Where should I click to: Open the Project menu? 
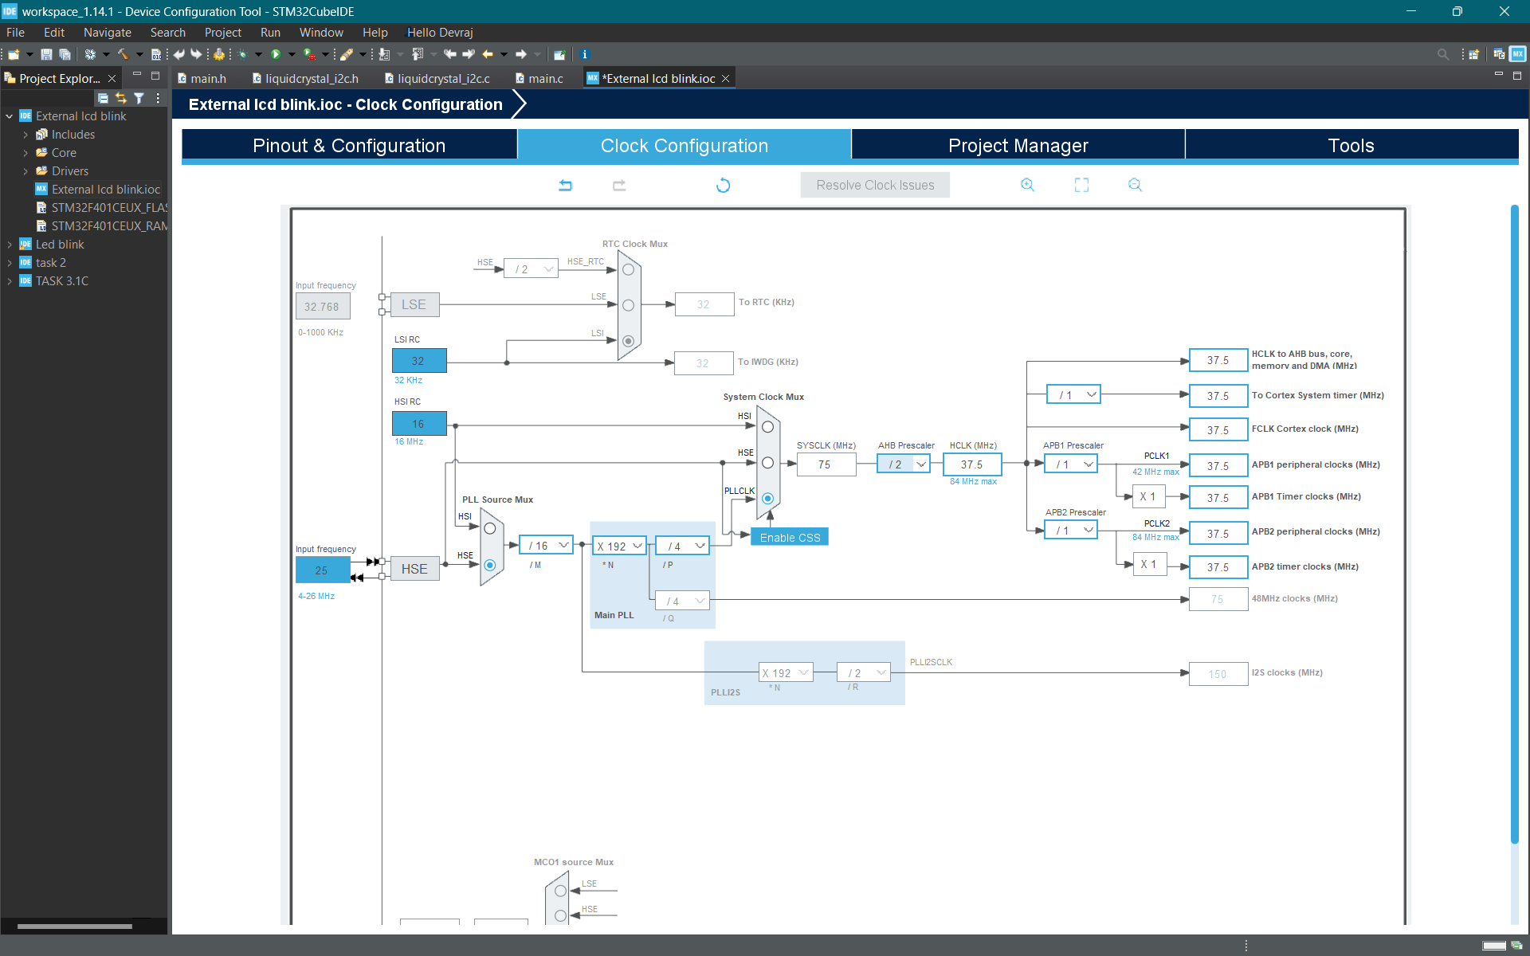point(222,33)
